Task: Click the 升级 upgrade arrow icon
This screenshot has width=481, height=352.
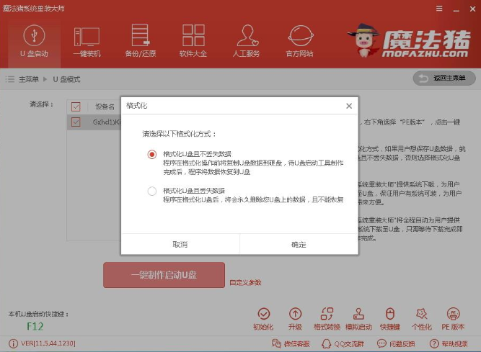Action: [295, 314]
